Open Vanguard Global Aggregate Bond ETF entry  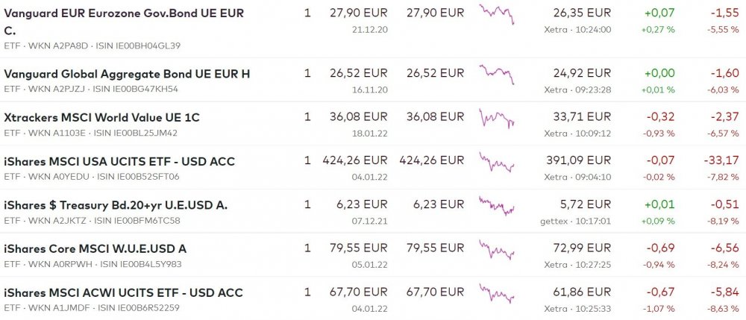pyautogui.click(x=127, y=73)
